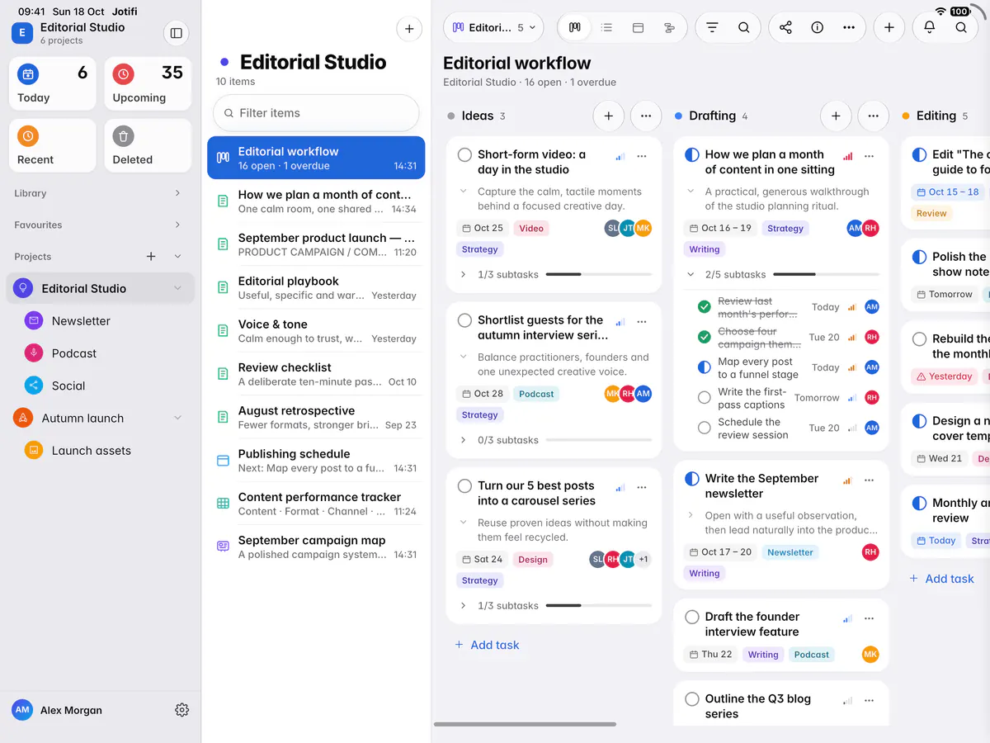Focus the Filter items field
Viewport: 990px width, 743px height.
(316, 113)
